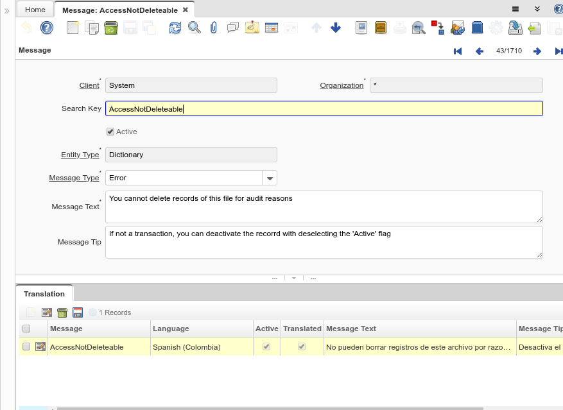Refresh the record with the blue arrows icon
This screenshot has height=410, width=563.
click(x=175, y=28)
